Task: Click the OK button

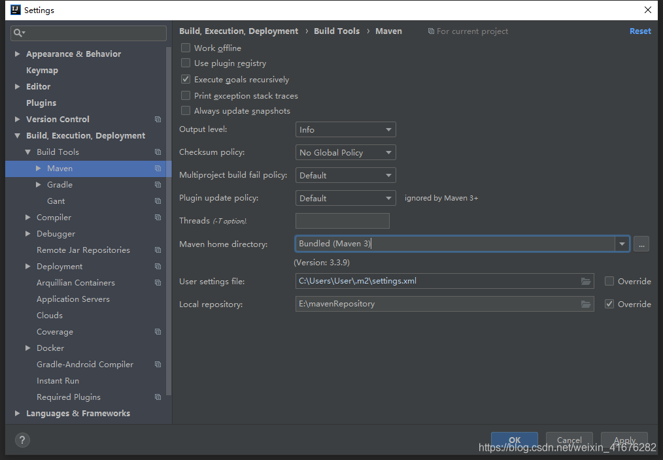Action: click(x=515, y=440)
